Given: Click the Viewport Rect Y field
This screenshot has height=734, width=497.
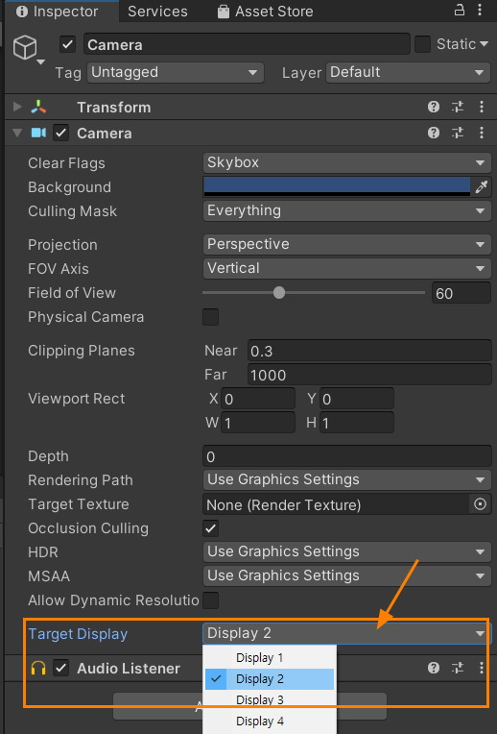Looking at the screenshot, I should (x=357, y=399).
